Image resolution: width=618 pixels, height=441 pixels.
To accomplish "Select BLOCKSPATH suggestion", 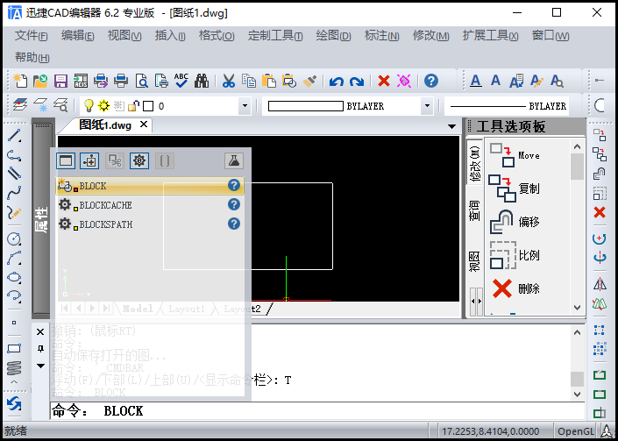I will (150, 224).
